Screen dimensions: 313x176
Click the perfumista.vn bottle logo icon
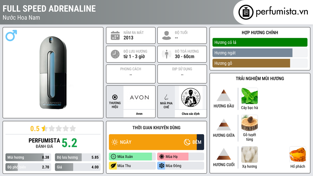246,12
